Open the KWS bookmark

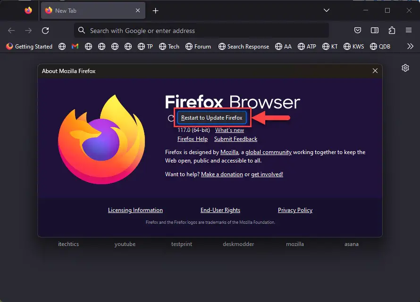pyautogui.click(x=353, y=47)
